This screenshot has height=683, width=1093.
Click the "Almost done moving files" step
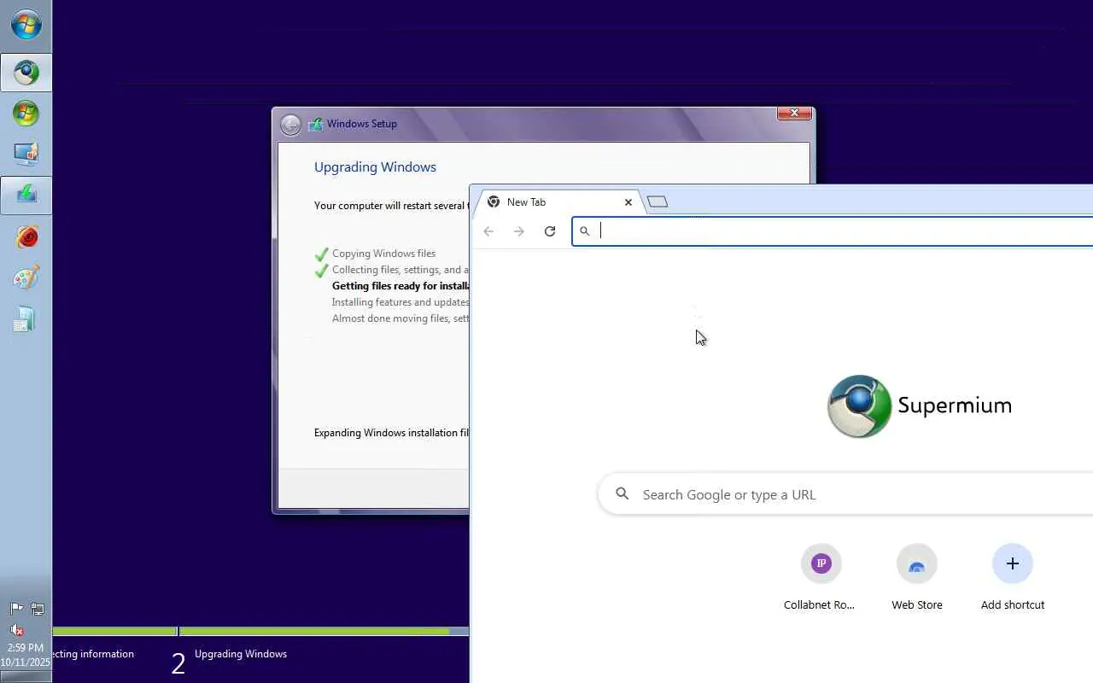(x=400, y=318)
